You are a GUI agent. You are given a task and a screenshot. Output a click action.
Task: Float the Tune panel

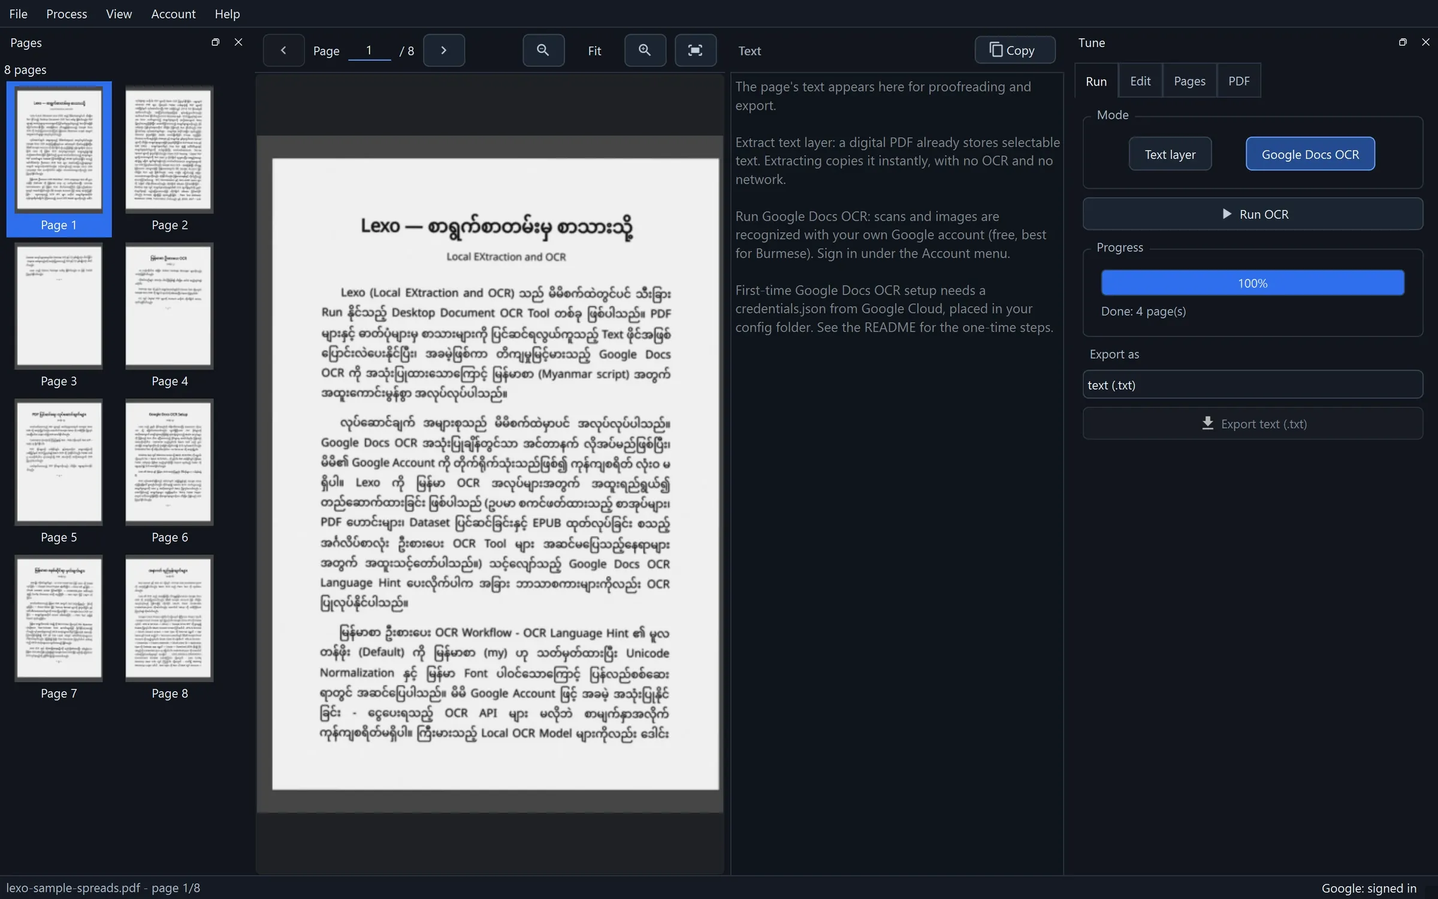pos(1403,43)
